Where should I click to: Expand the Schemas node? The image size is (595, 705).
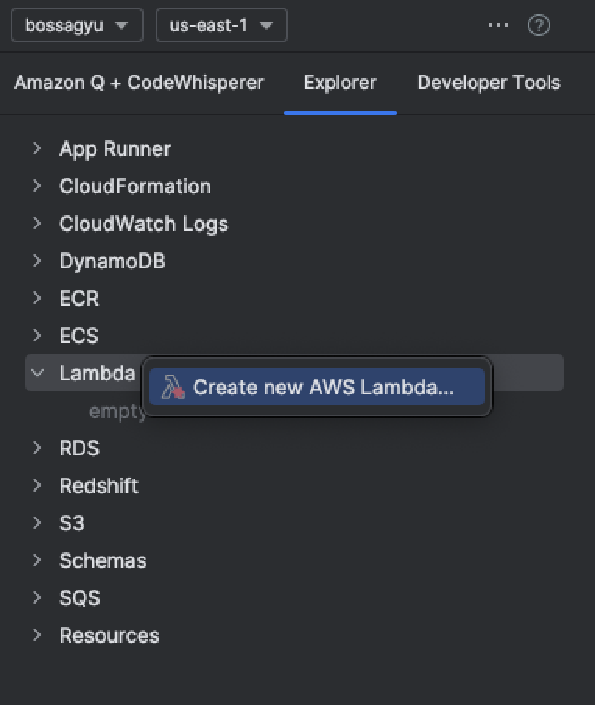point(37,560)
